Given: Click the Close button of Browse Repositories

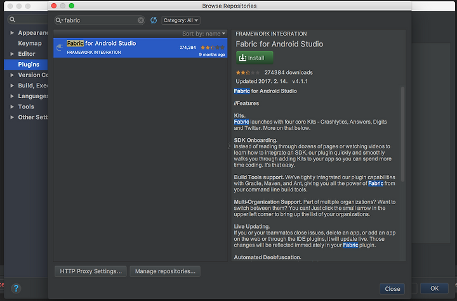Looking at the screenshot, I should pos(392,289).
